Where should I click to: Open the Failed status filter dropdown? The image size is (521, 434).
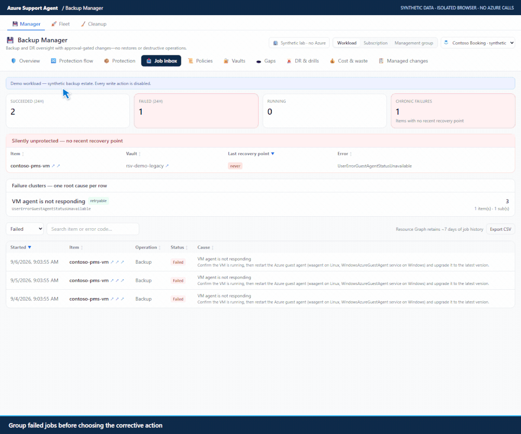(25, 229)
